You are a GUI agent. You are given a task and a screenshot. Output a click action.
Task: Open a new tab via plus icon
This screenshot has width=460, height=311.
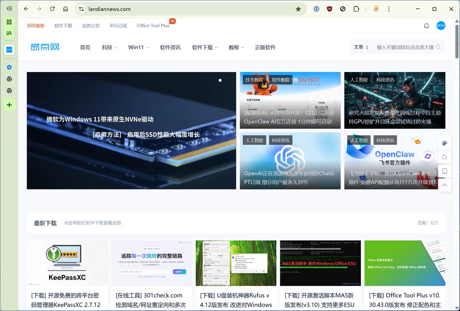tap(9, 105)
